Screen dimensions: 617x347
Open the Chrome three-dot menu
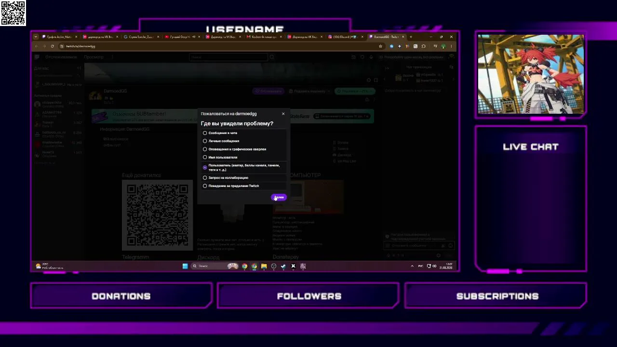coord(452,46)
